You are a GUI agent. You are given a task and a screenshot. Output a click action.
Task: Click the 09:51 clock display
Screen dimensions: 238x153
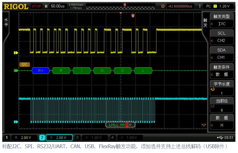[x=229, y=138]
